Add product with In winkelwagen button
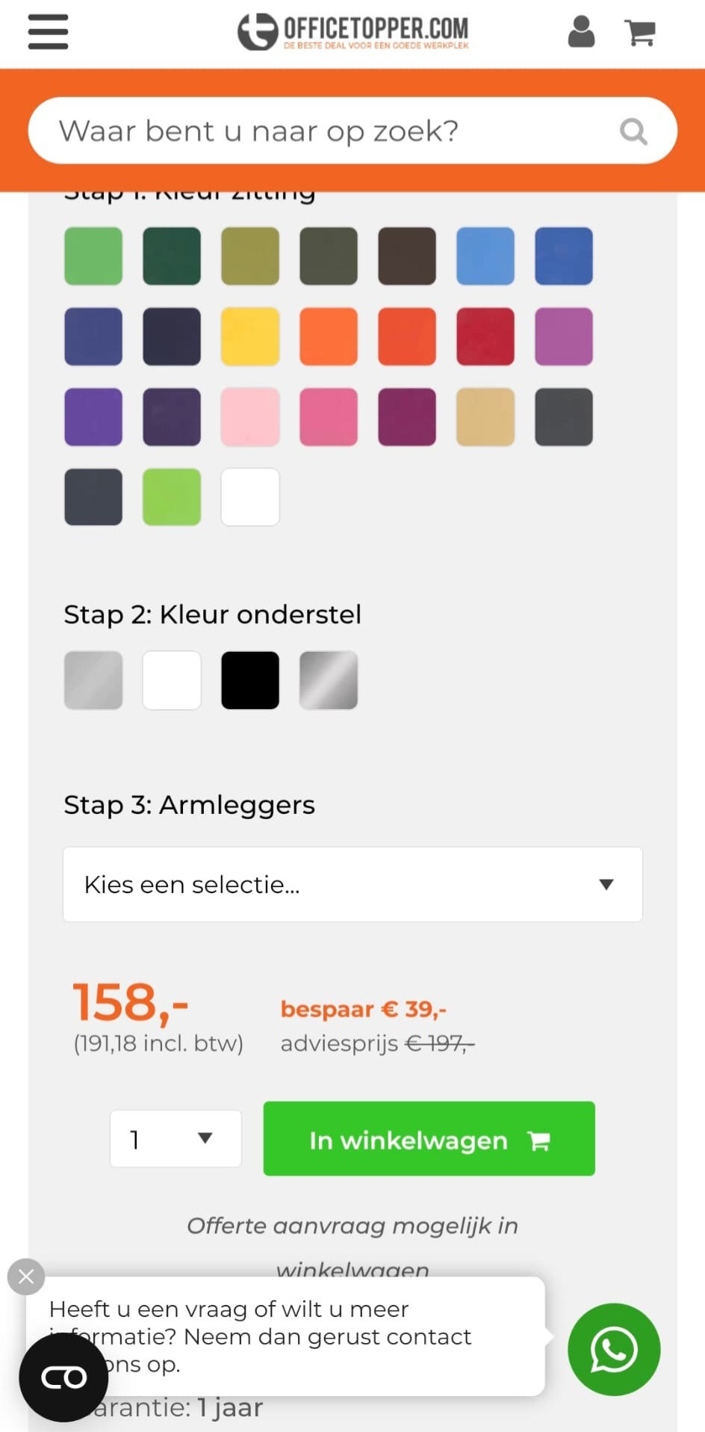Screen dimensions: 705x1432 coord(429,1139)
